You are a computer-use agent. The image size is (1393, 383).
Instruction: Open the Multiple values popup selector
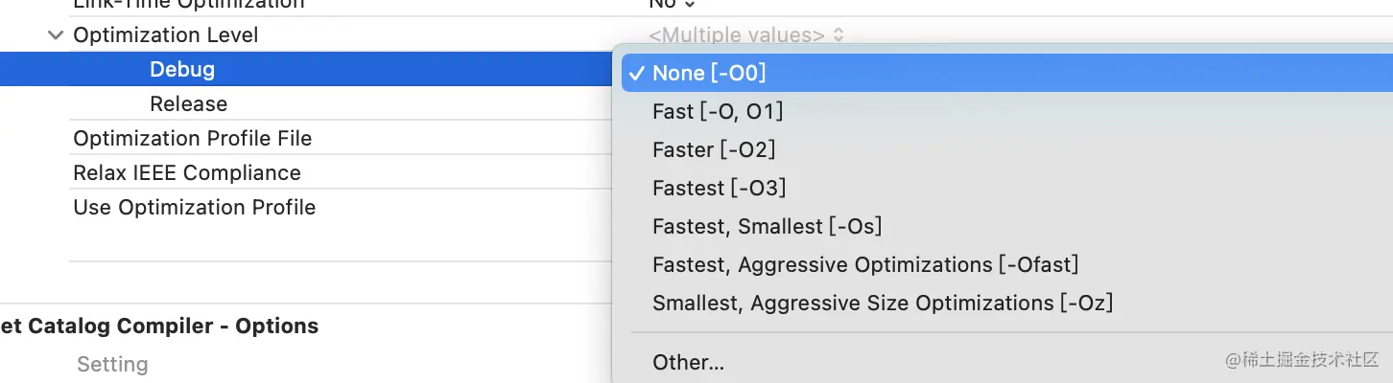click(x=745, y=35)
